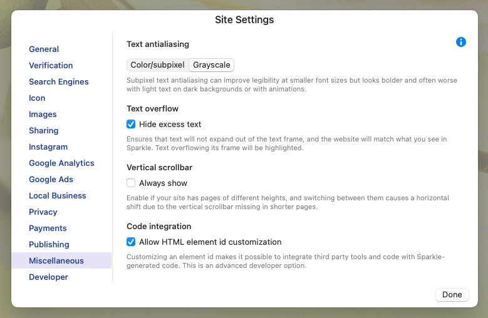Open Search Engines settings

(x=58, y=82)
